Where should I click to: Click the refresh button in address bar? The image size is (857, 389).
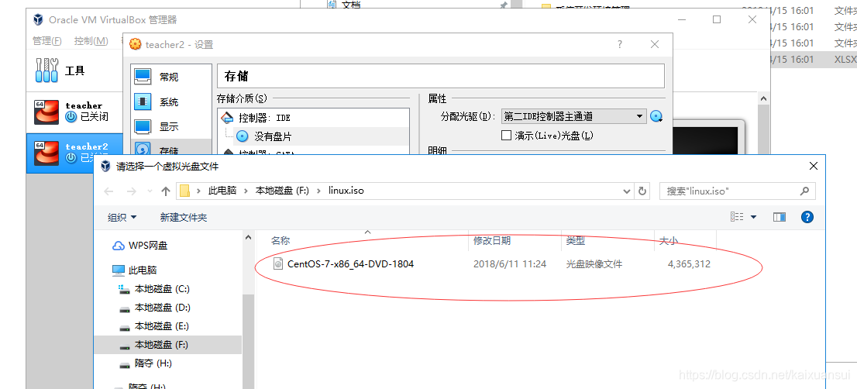pyautogui.click(x=642, y=191)
